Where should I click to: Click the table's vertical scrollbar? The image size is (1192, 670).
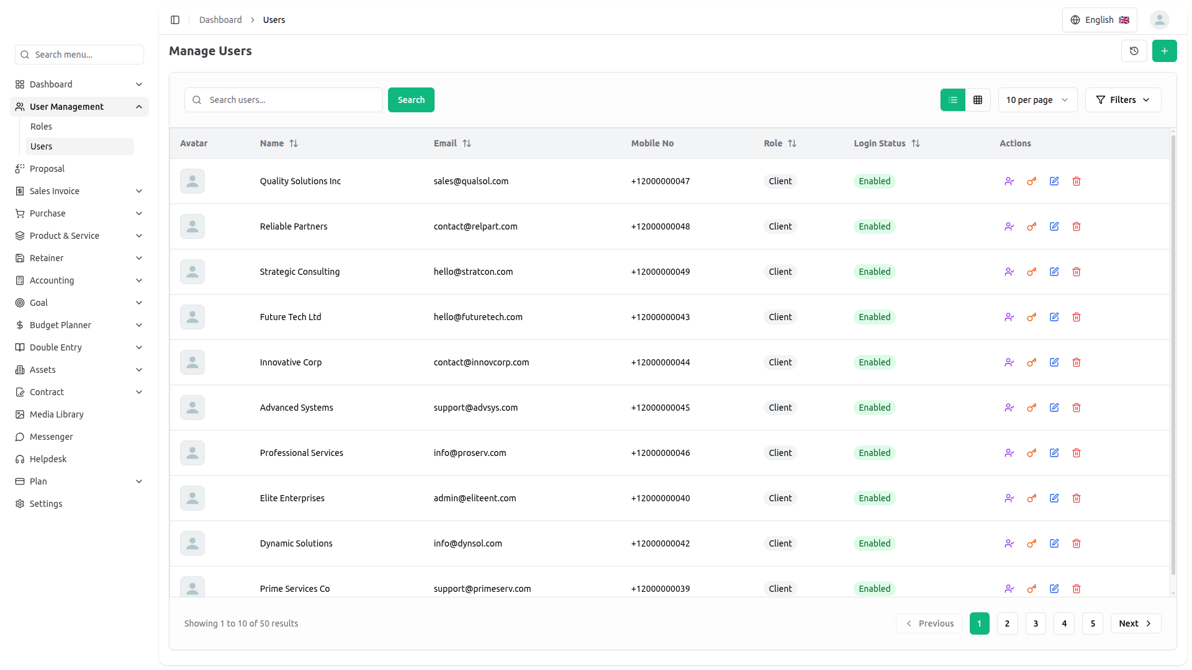point(1173,354)
